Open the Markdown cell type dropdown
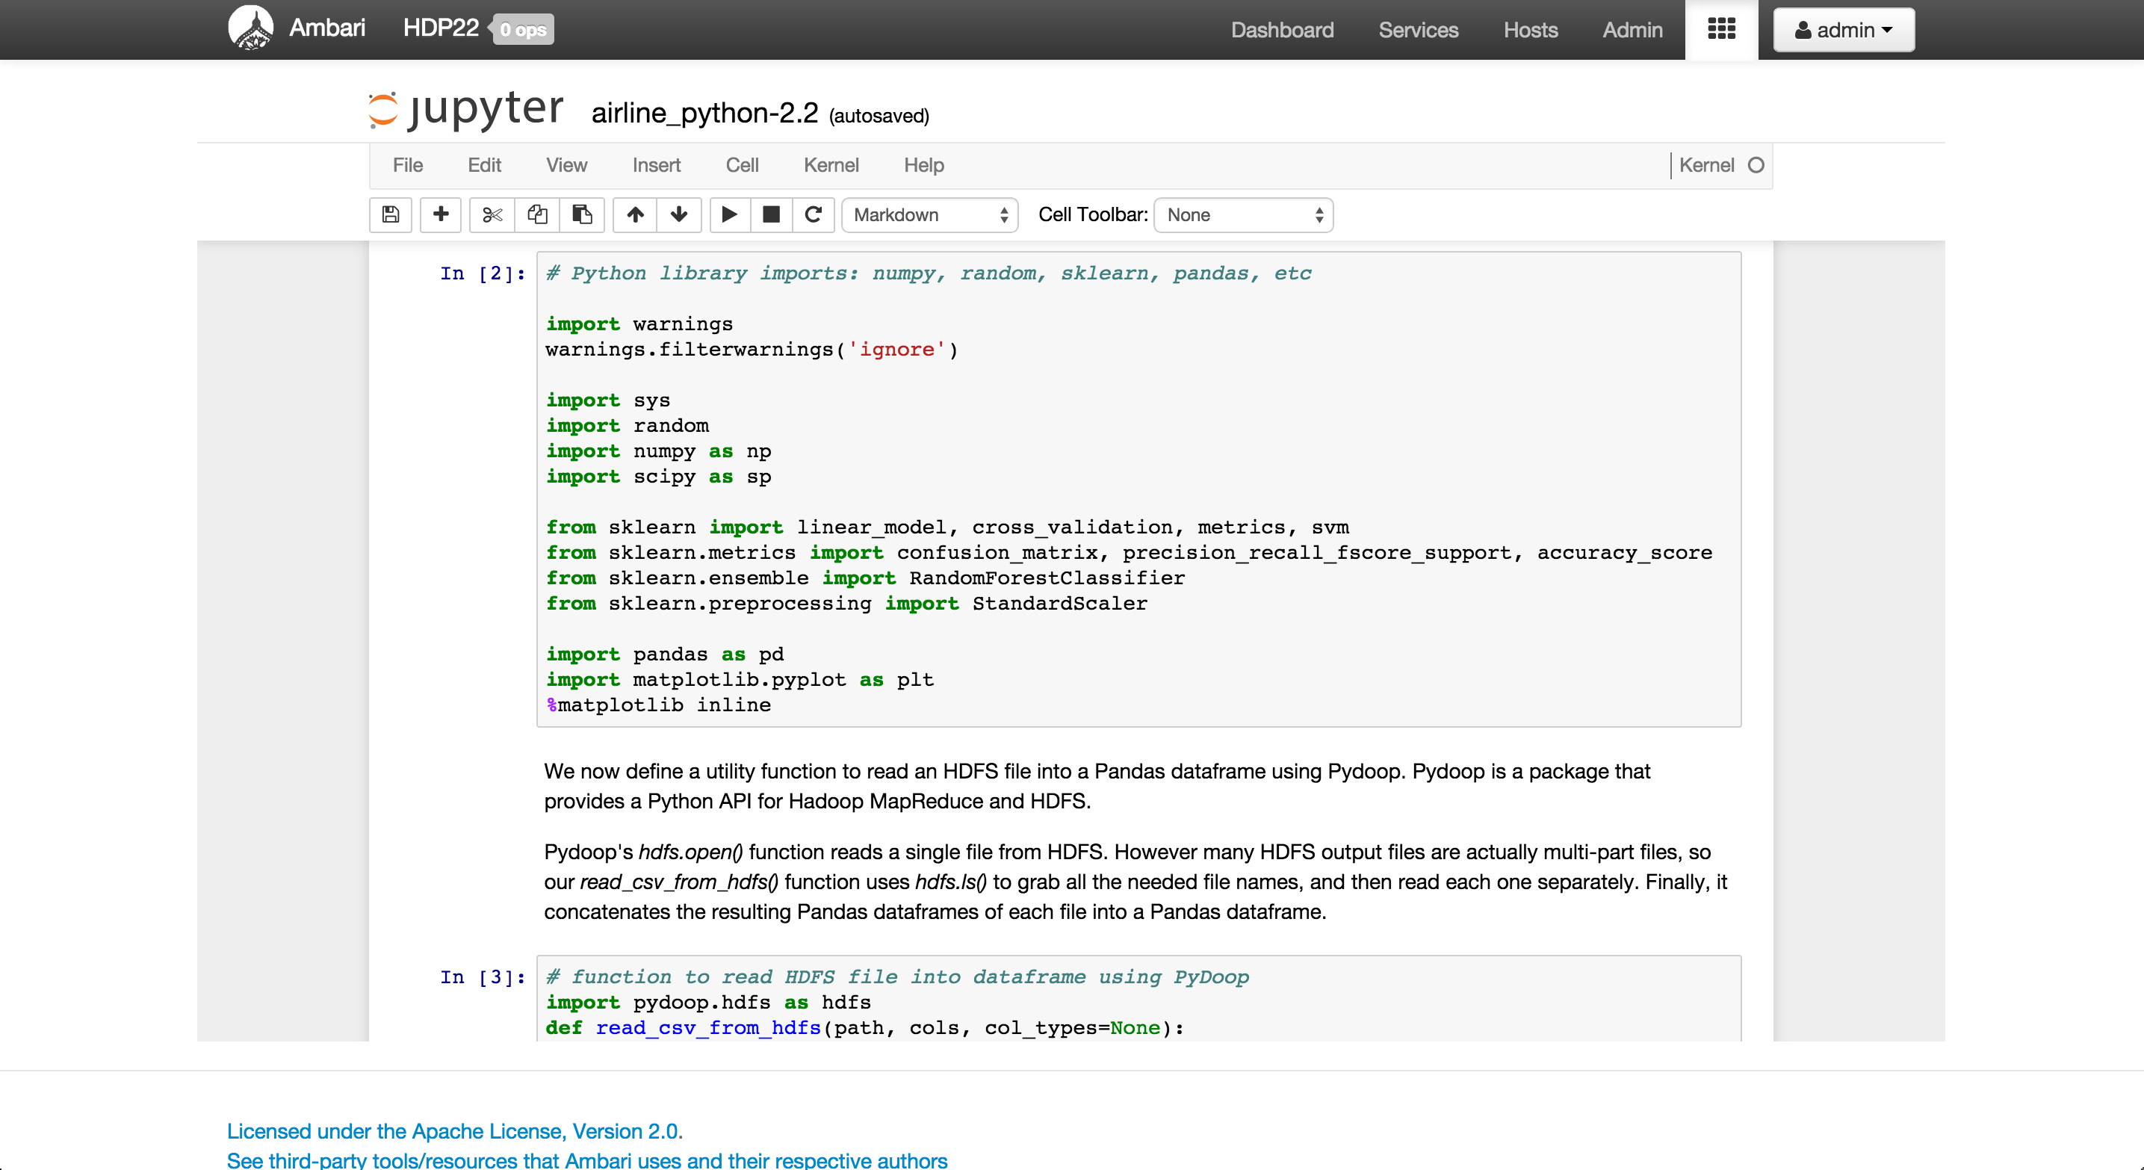2144x1170 pixels. pos(929,214)
